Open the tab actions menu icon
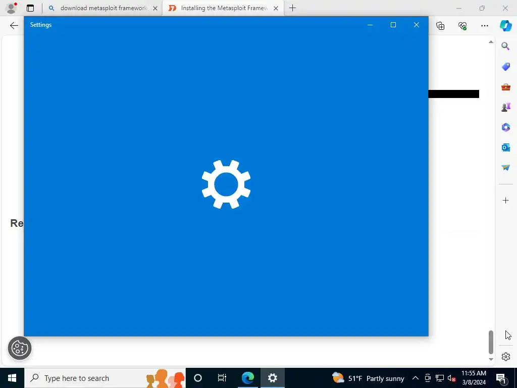Viewport: 517px width, 388px height. click(30, 8)
